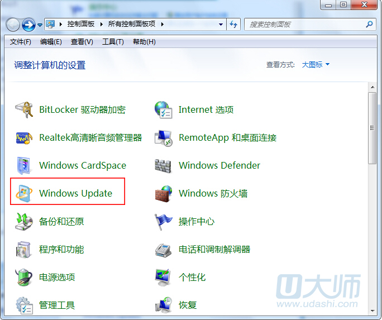
Task: Maximize the Control Panel window
Action: pyautogui.click(x=343, y=4)
